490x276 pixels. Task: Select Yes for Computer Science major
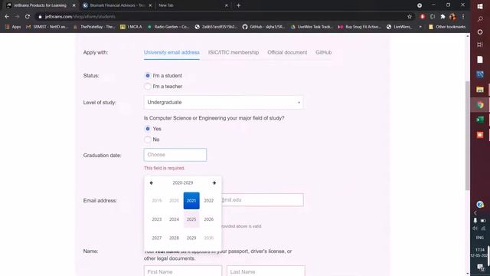point(148,129)
